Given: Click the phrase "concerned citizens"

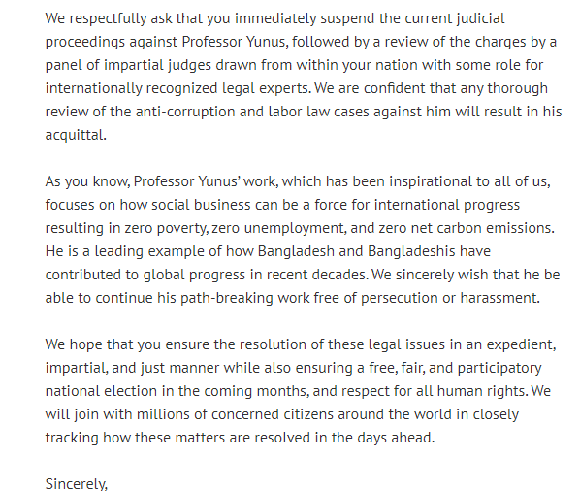Looking at the screenshot, I should 273,414.
